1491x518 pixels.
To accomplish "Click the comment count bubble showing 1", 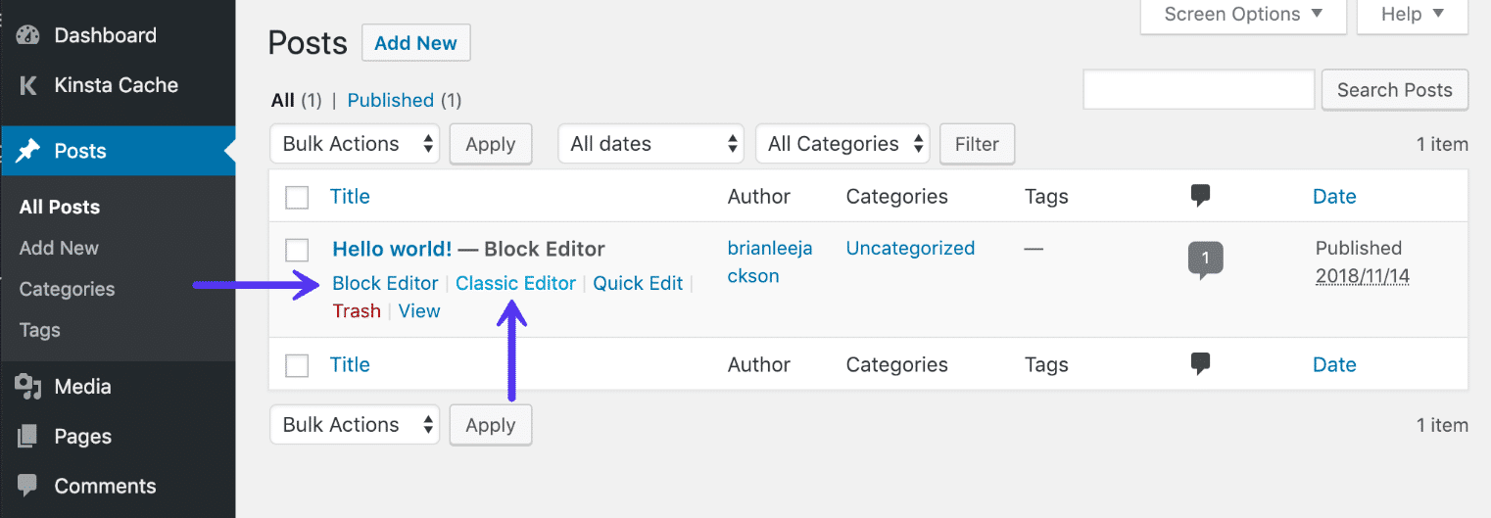I will (x=1205, y=259).
